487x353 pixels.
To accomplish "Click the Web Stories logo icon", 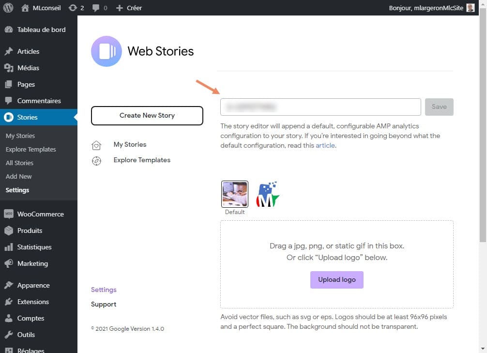I will coord(106,51).
